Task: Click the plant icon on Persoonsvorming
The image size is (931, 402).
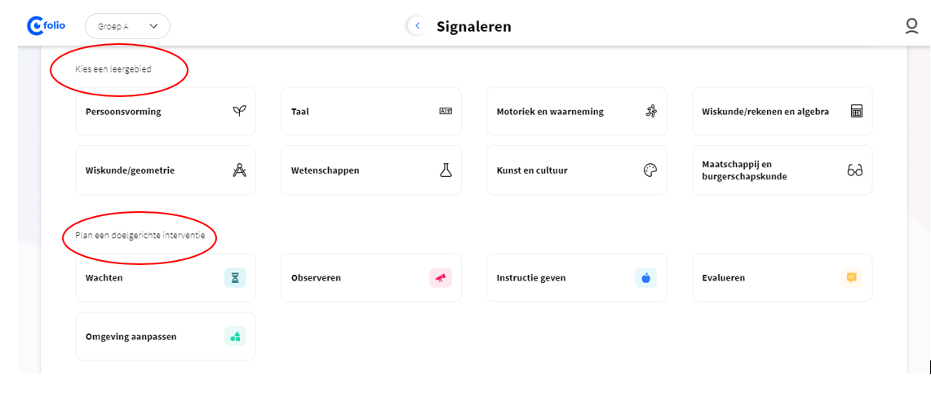Action: [239, 111]
